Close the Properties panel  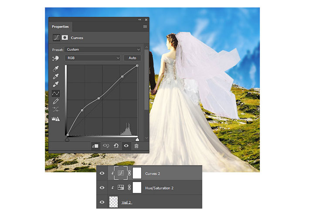click(146, 20)
